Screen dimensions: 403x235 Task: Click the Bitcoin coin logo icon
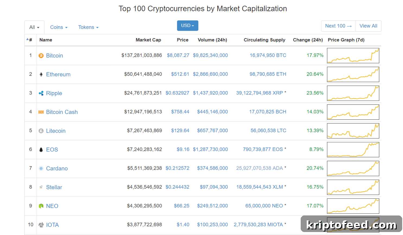click(x=41, y=56)
